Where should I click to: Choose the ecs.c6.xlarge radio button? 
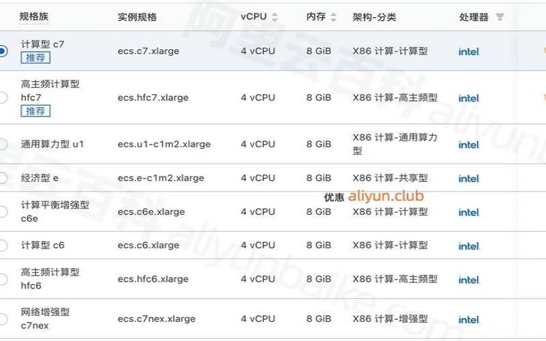3,246
